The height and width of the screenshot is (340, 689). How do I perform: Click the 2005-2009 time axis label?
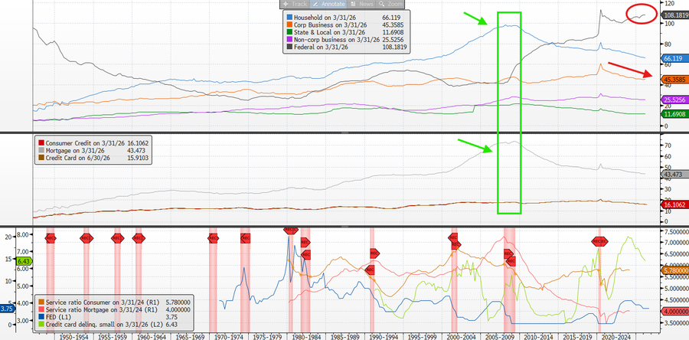(x=498, y=336)
